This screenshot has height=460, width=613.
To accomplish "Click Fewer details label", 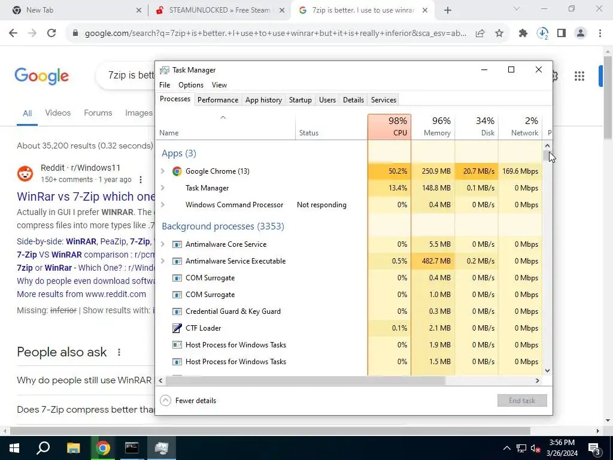I will [196, 401].
